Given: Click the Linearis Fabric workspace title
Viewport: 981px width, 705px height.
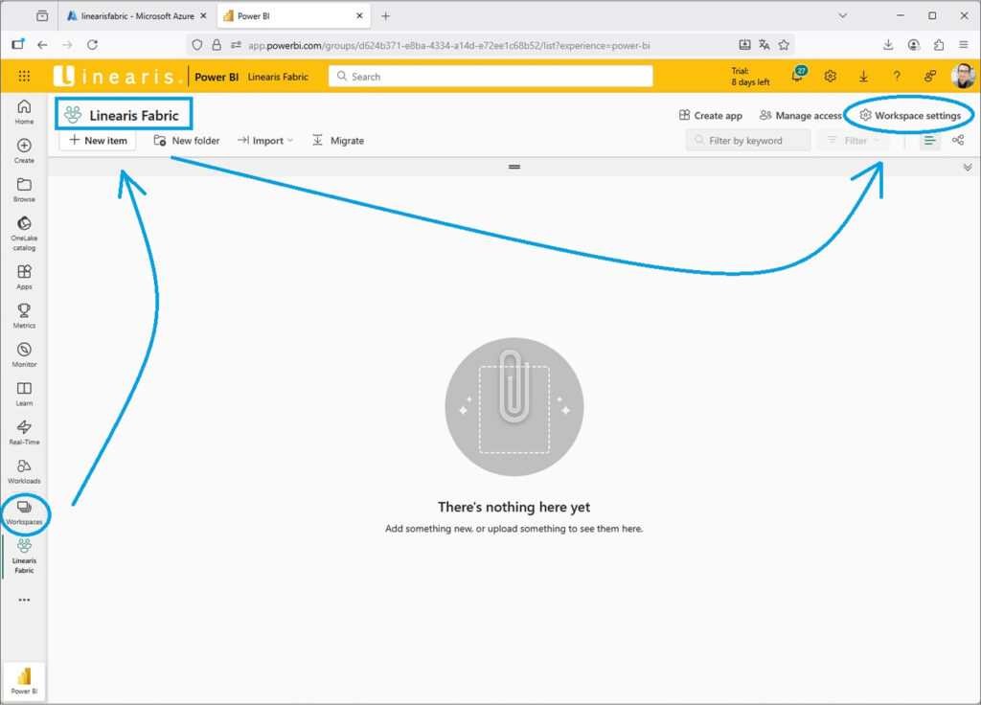Looking at the screenshot, I should [x=134, y=115].
